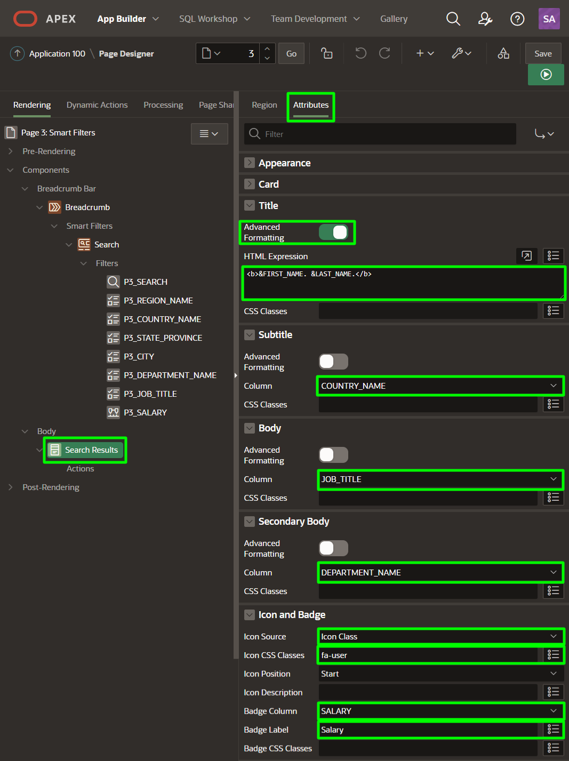Open the Badge Column SALARY dropdown

tap(439, 711)
